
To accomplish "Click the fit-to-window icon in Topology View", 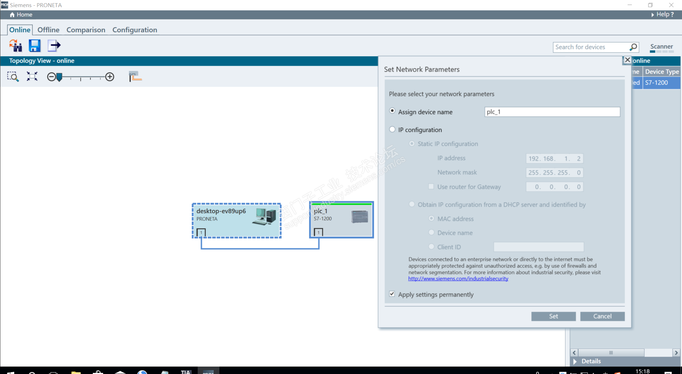I will [x=32, y=77].
